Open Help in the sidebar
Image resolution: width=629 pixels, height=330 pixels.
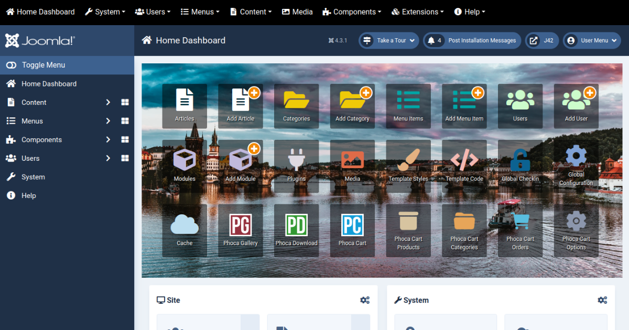(x=67, y=195)
